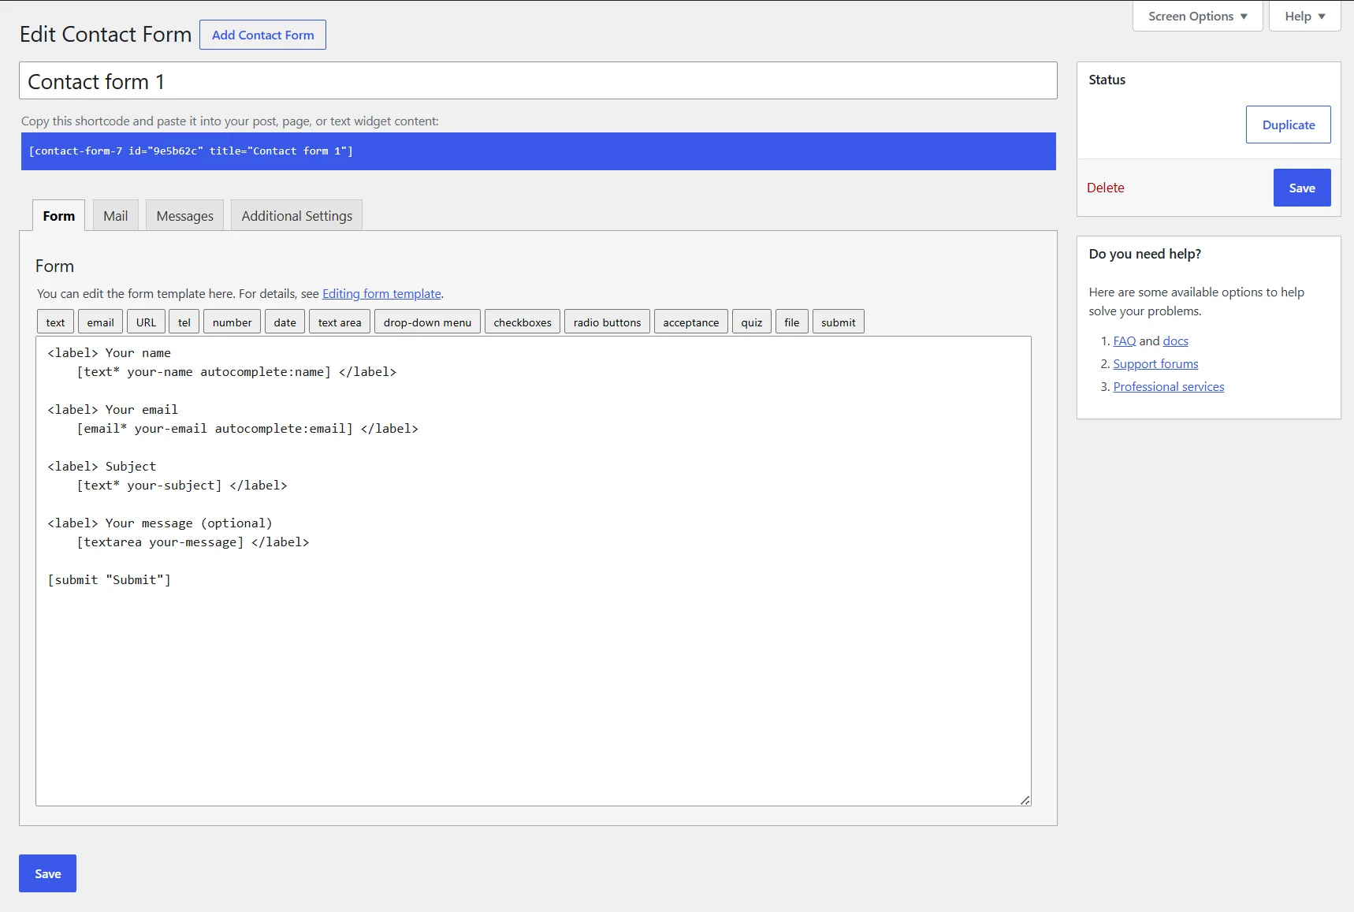
Task: Open the Additional Settings tab
Action: [297, 216]
